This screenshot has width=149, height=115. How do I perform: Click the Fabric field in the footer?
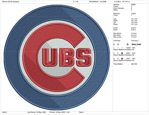(x=81, y=112)
